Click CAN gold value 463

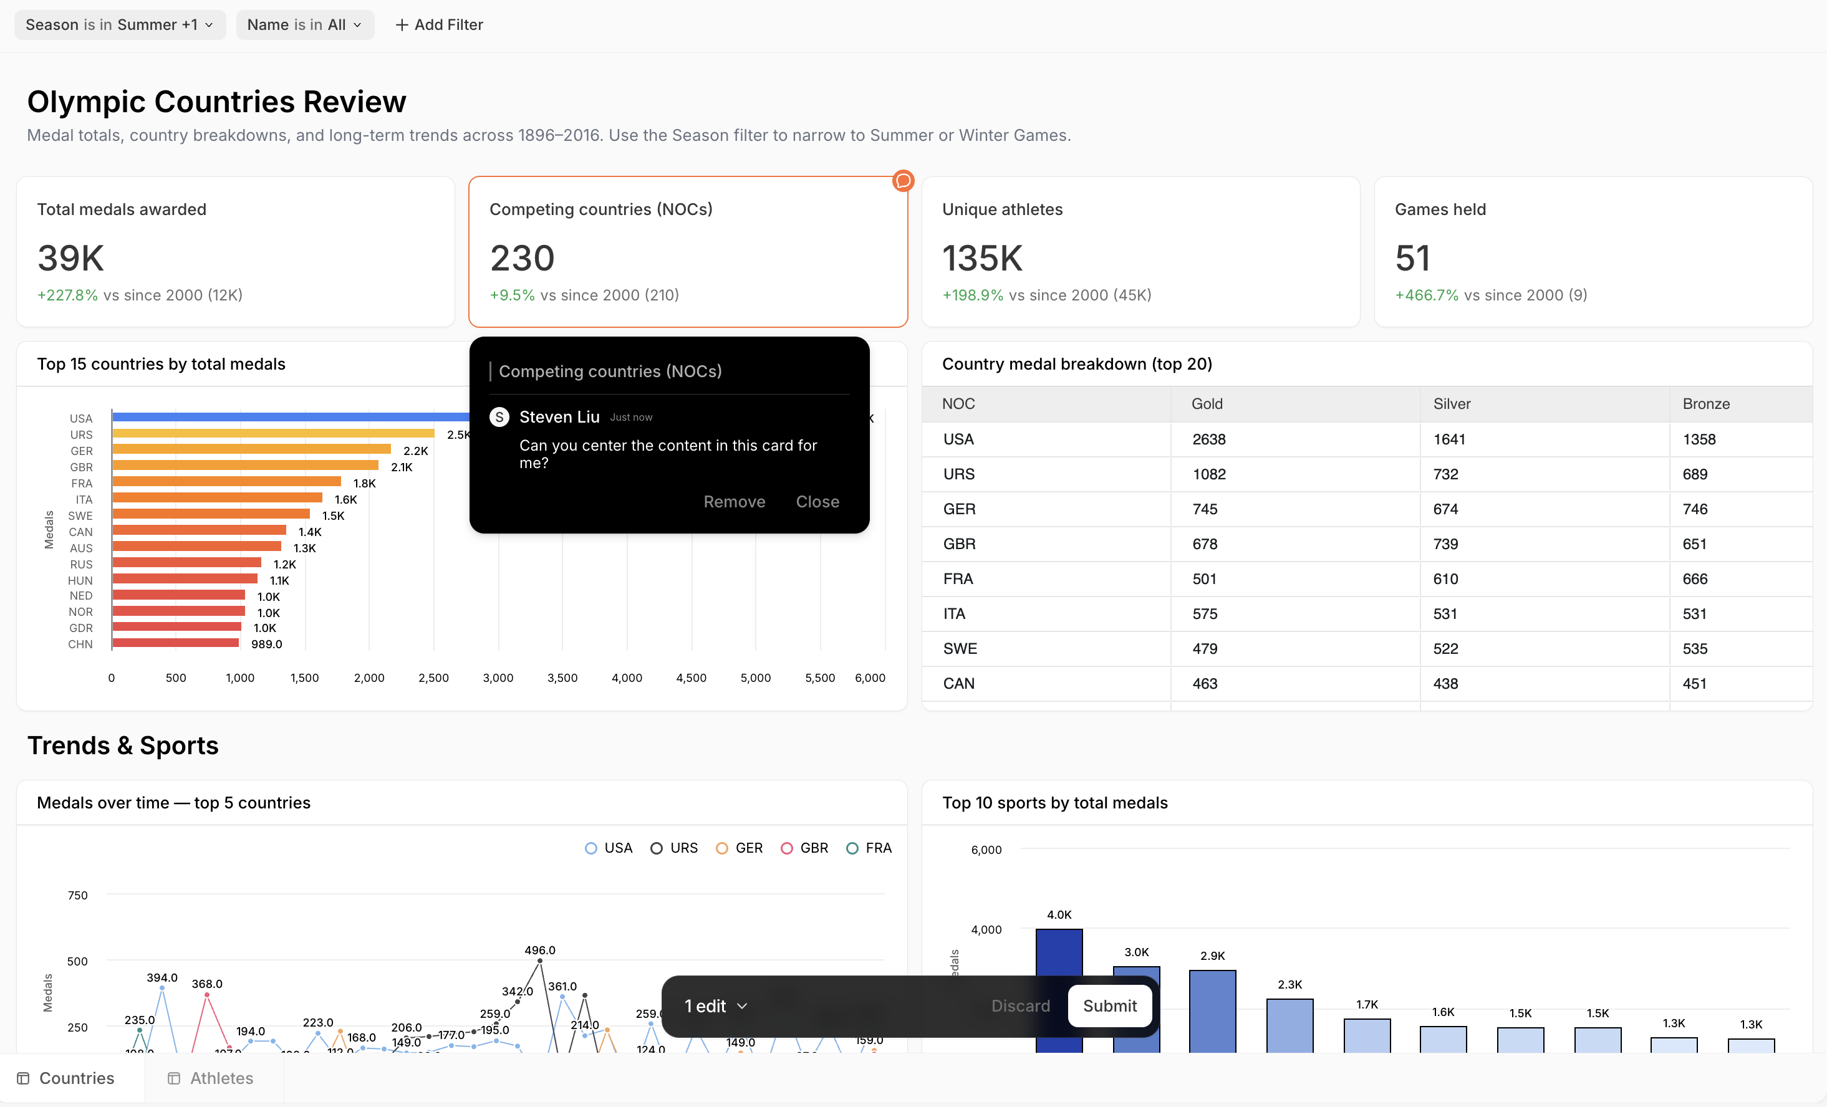[x=1205, y=683]
